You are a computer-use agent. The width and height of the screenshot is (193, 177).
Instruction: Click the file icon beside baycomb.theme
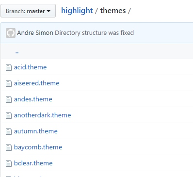point(9,147)
